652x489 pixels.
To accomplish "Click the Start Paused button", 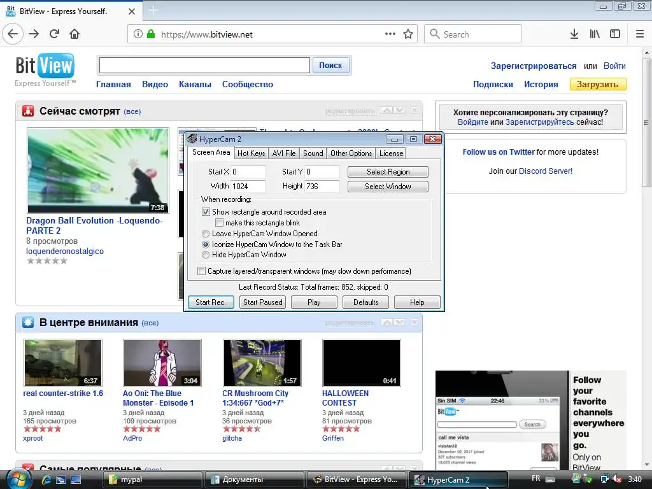I will click(262, 302).
